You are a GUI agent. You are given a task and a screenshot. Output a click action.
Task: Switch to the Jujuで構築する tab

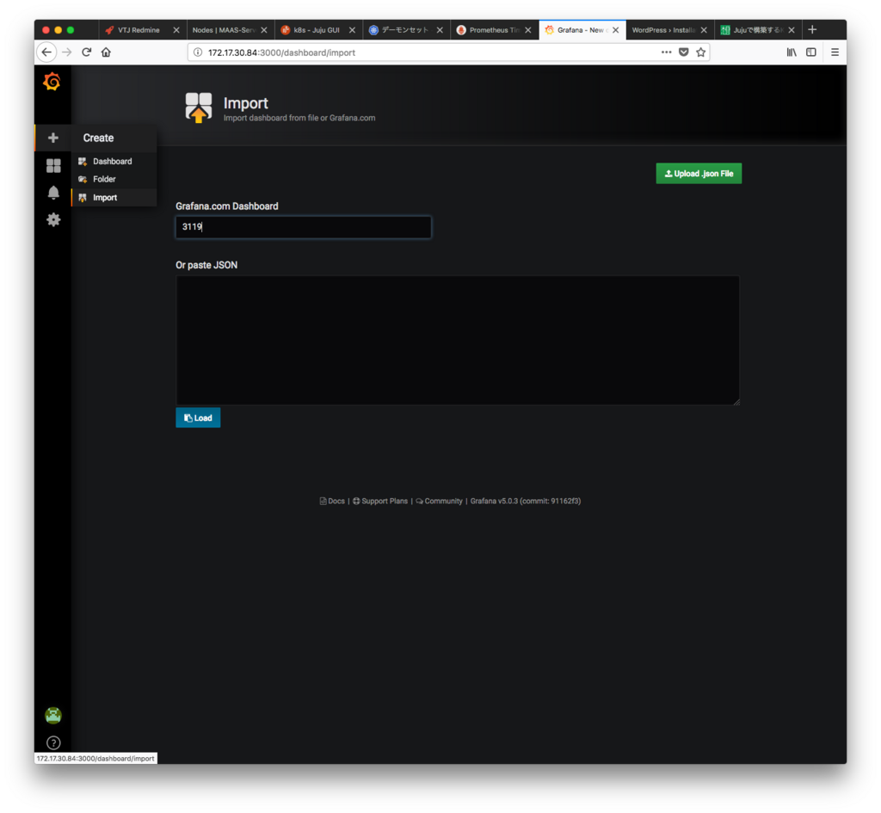pos(757,30)
